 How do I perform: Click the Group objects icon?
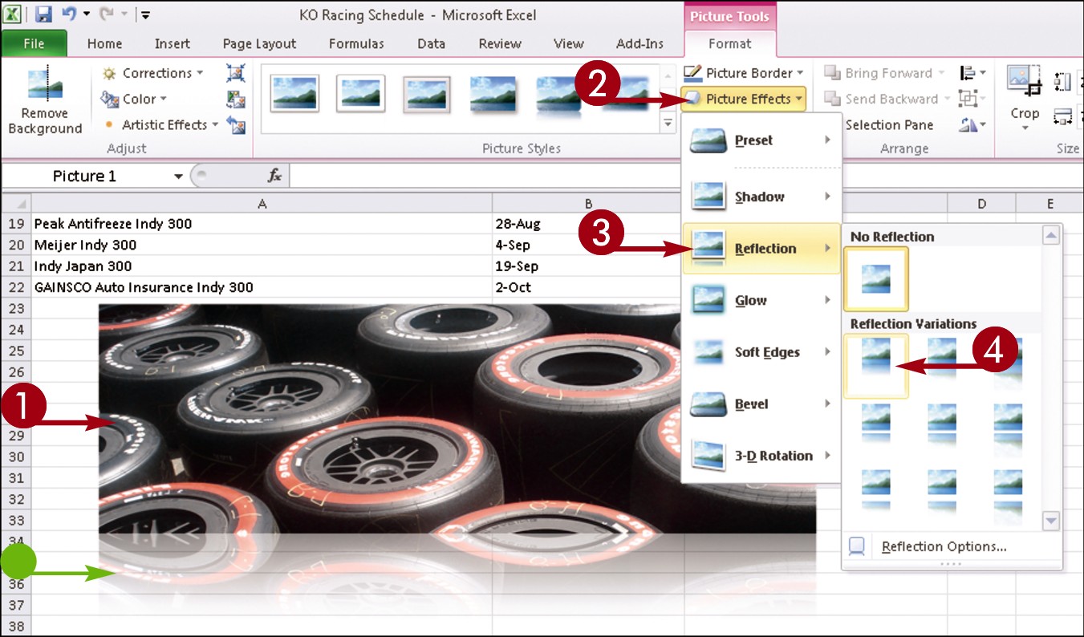point(972,99)
